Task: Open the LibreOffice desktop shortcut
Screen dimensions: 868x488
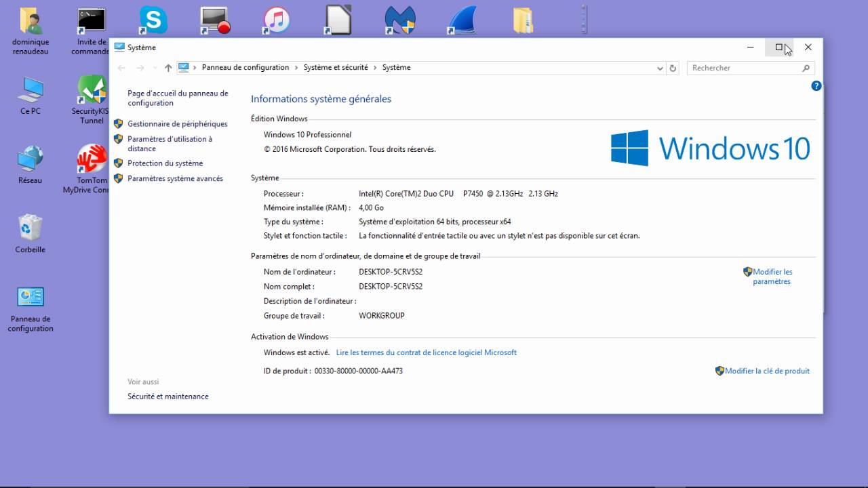Action: pos(338,20)
